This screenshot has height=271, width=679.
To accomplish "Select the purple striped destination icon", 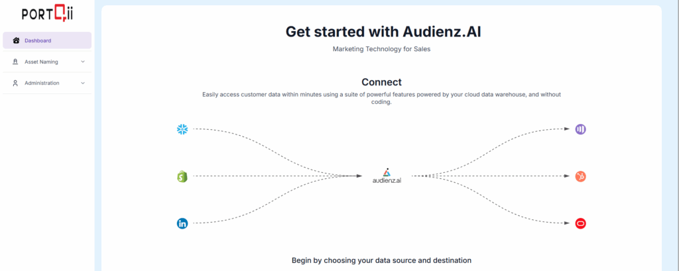I will click(x=580, y=129).
